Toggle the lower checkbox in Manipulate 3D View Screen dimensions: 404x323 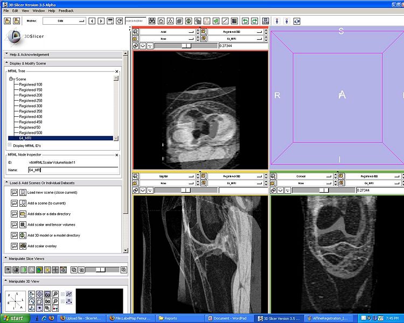[x=63, y=301]
